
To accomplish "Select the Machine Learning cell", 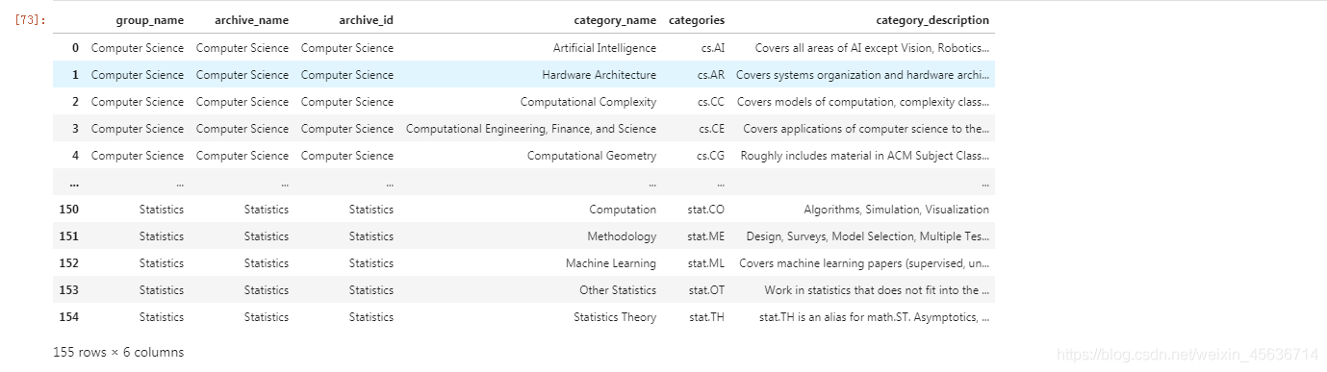I will [611, 263].
